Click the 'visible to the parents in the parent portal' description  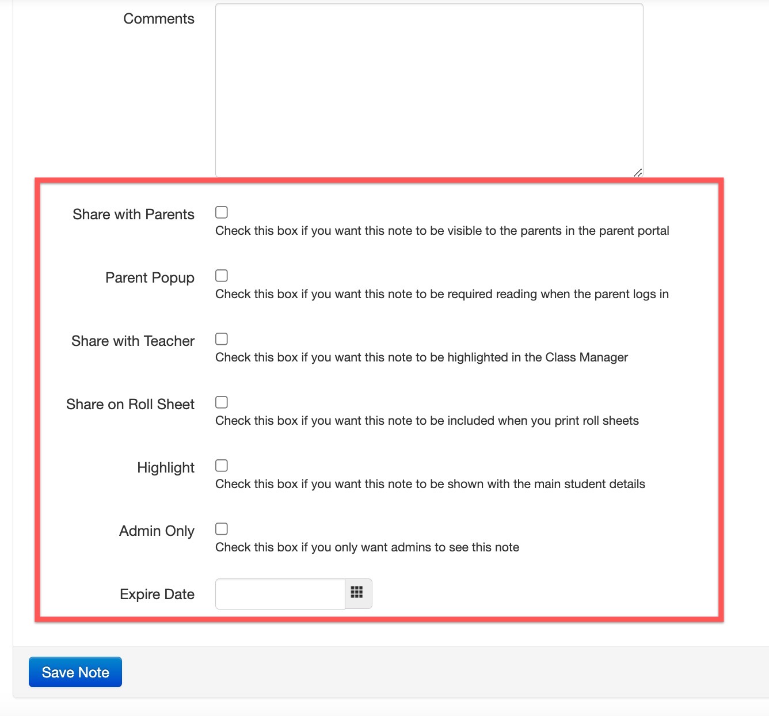click(442, 231)
